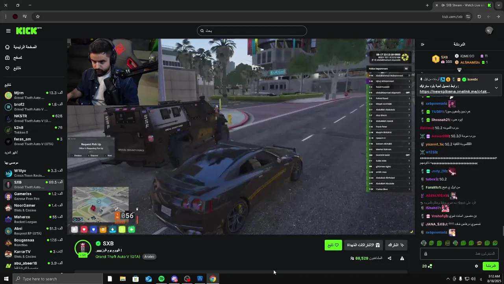
Task: Open a new browser tab with plus icon
Action: coord(427,5)
